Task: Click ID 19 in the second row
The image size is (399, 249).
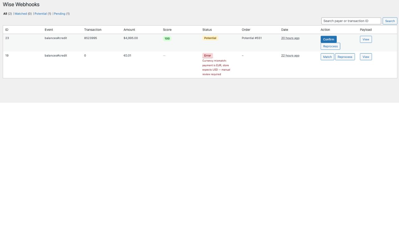Action: tap(7, 55)
